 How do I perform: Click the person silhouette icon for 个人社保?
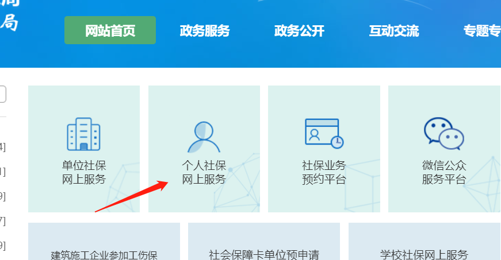[x=204, y=137]
